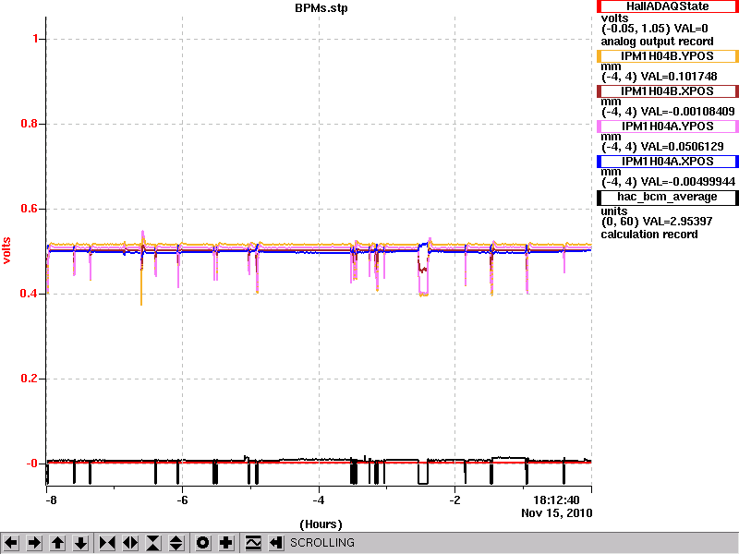
Task: Click the VAL=-0.00108409 value text
Action: click(688, 112)
